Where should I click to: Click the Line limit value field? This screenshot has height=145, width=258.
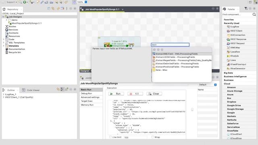[x=135, y=137]
